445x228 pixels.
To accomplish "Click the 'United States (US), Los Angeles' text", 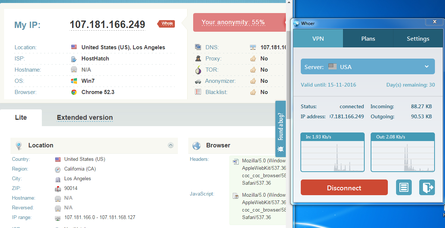I will 123,47.
